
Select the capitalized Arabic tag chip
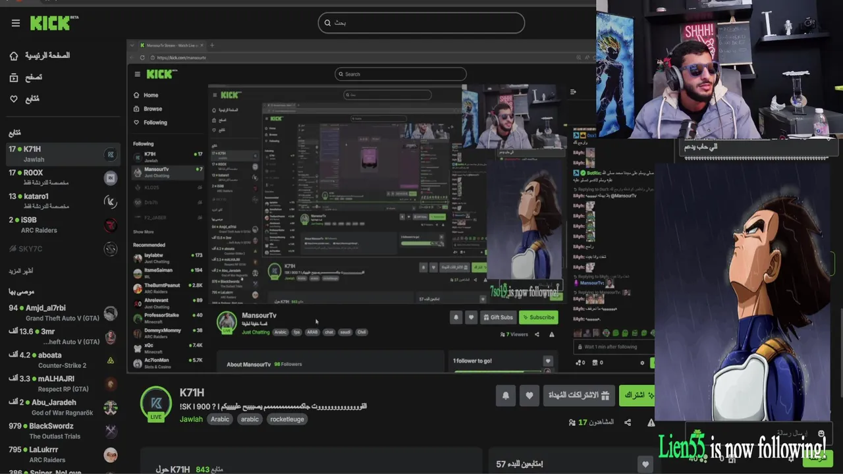pos(220,419)
